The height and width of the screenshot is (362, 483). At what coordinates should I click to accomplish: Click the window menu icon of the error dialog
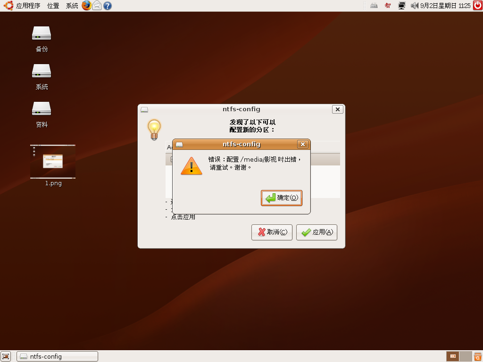(x=179, y=144)
